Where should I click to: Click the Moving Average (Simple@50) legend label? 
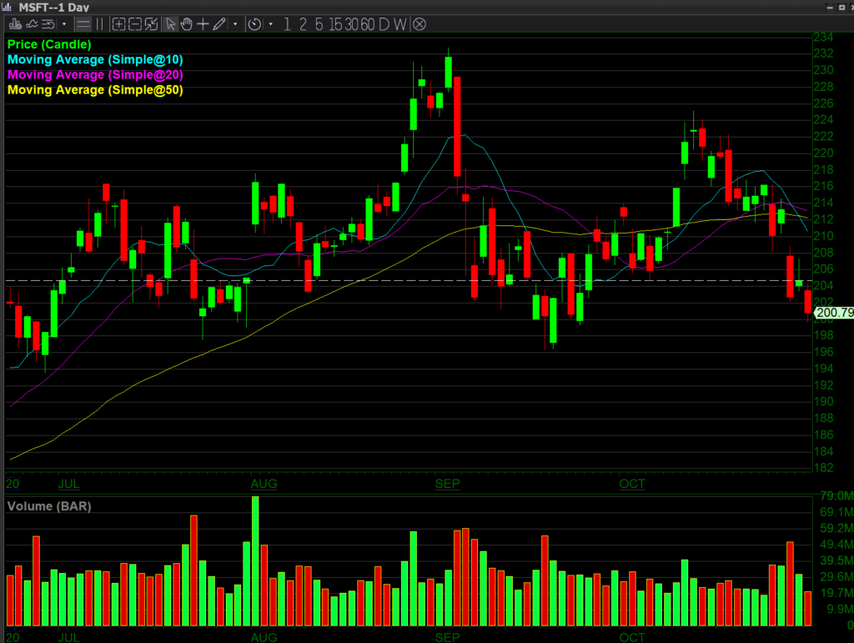coord(95,89)
